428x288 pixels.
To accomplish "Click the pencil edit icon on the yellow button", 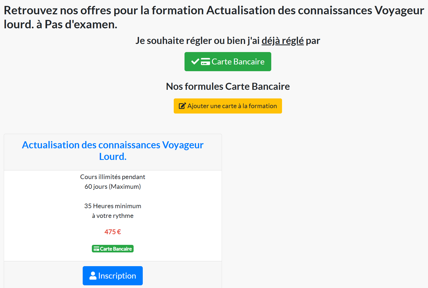I will pos(182,106).
